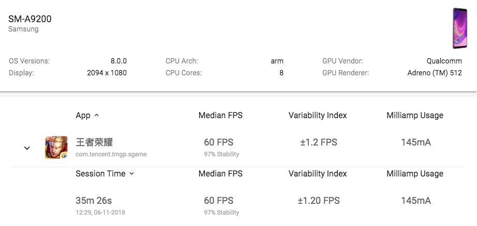This screenshot has height=226, width=477.
Task: Click the Samsung phone device image
Action: coord(459,28)
